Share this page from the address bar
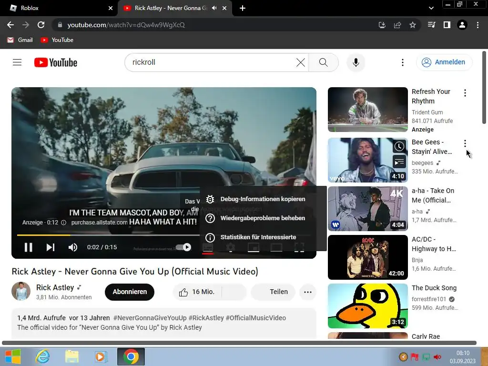Viewport: 488px width, 366px height. click(397, 25)
